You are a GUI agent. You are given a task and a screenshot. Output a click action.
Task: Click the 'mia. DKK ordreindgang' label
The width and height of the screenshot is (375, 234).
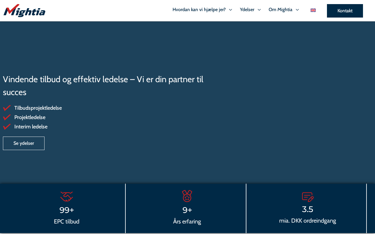[x=308, y=221]
